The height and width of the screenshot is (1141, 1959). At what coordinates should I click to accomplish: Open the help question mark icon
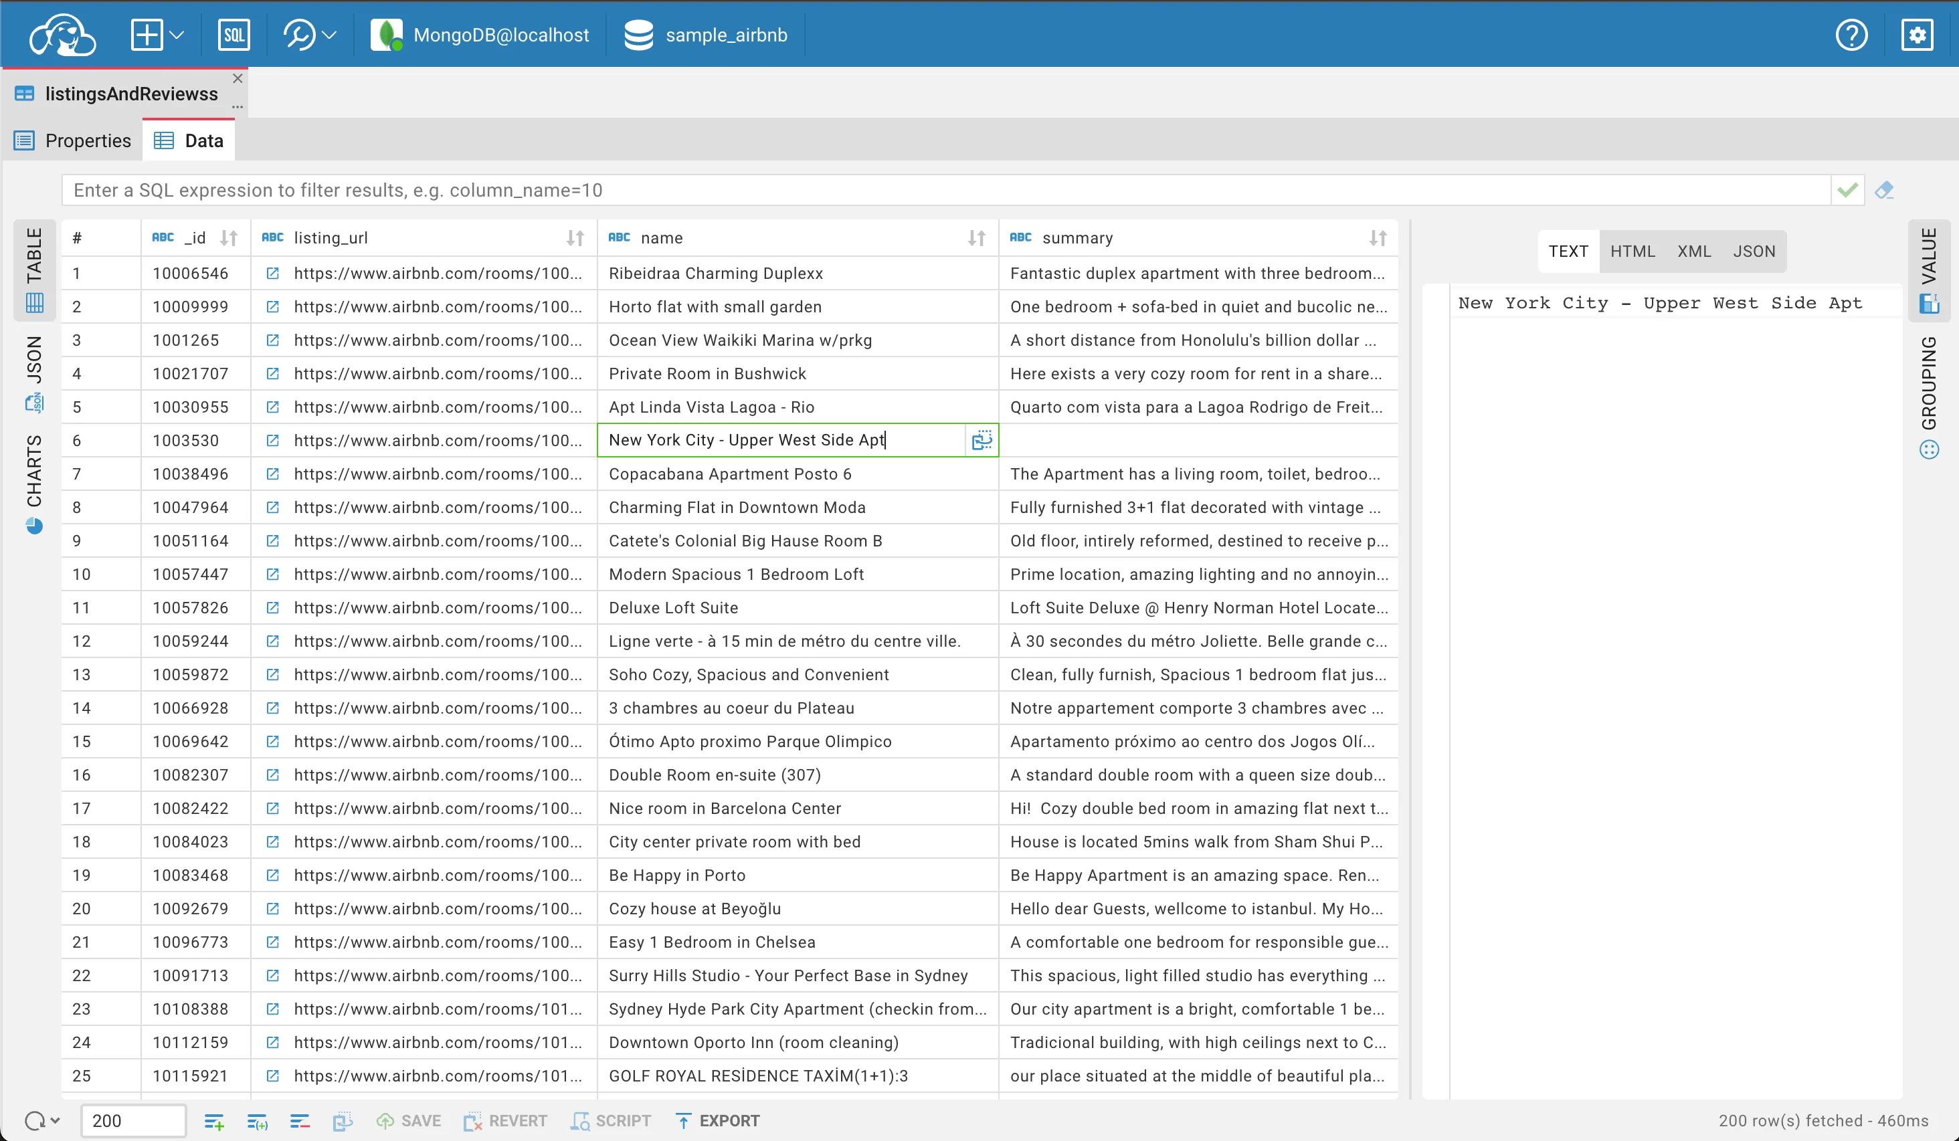pos(1851,35)
